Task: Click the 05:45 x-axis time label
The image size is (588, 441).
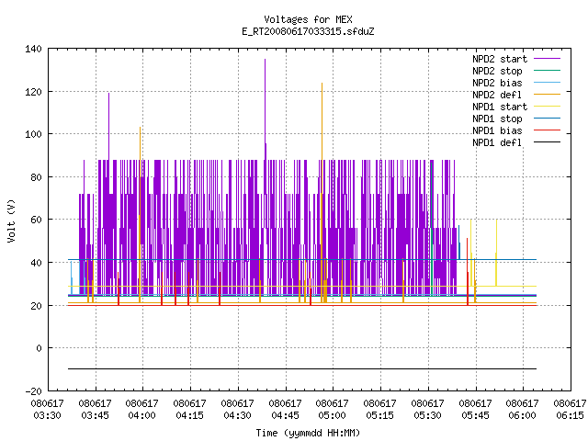Action: tap(476, 415)
